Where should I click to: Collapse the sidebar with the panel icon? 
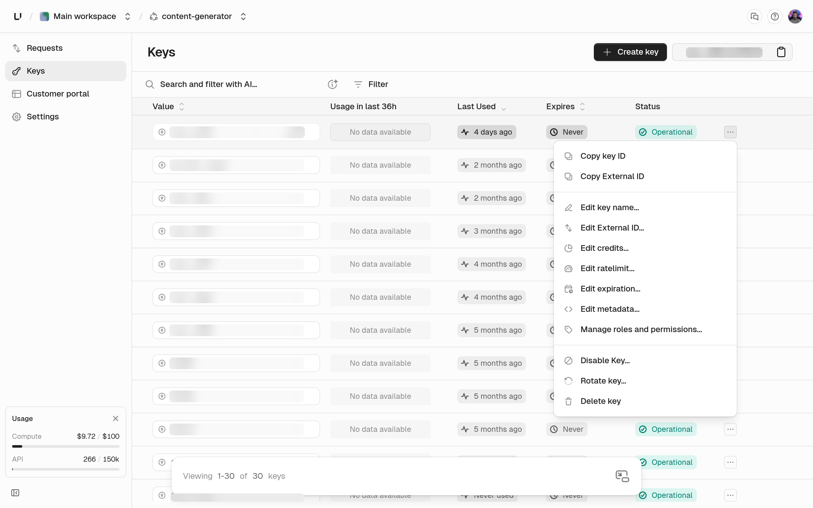tap(15, 492)
